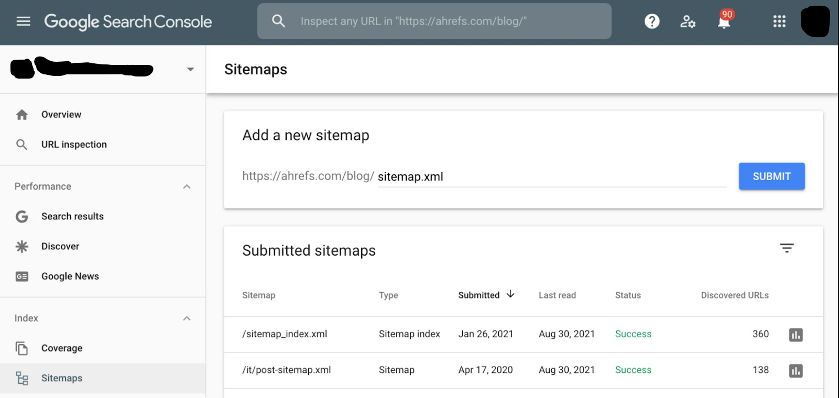Viewport: 839px width, 398px height.
Task: Click the URL inspection magnifier icon
Action: 21,145
